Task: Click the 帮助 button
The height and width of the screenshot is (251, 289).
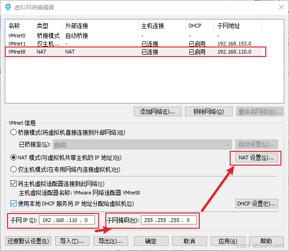Action: [266, 241]
